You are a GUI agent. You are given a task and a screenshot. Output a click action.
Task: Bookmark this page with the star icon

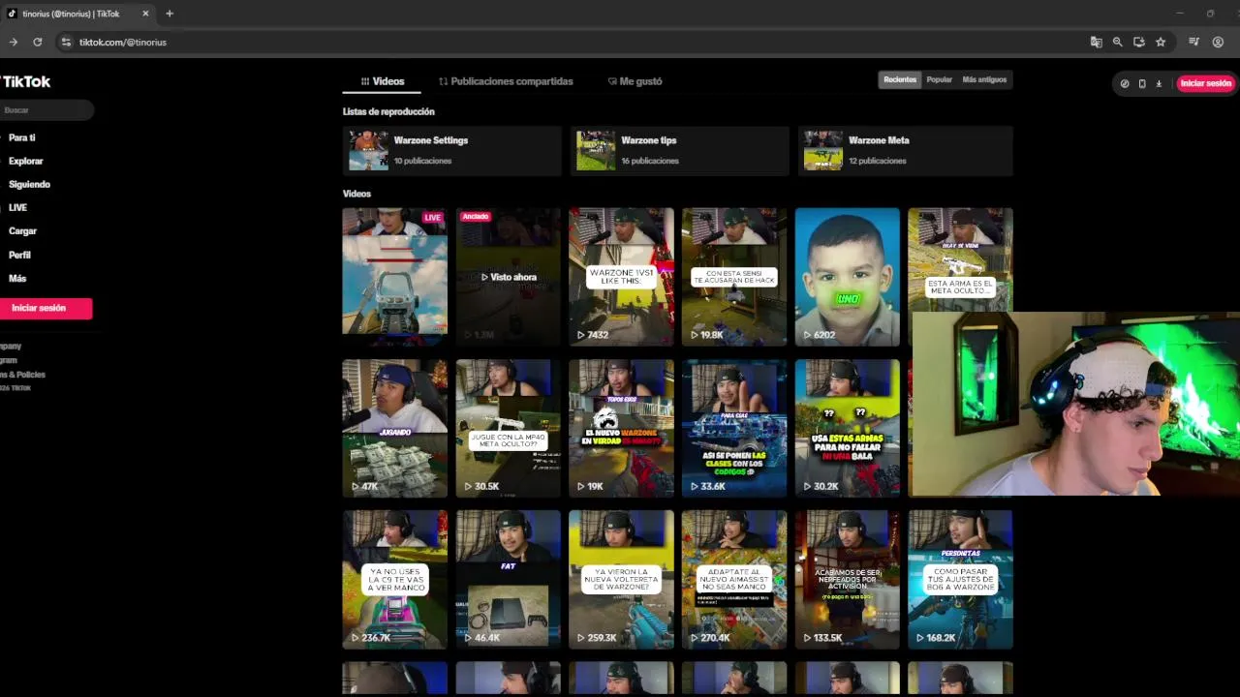click(1161, 42)
